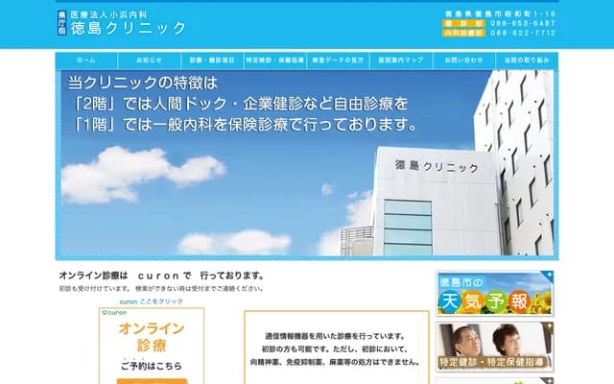The image size is (614, 384).
Task: Click the 医療法人小浜内科 text above the logo
Action: click(x=108, y=15)
